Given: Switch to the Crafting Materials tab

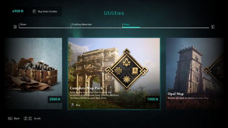Looking at the screenshot, I should click(x=82, y=24).
